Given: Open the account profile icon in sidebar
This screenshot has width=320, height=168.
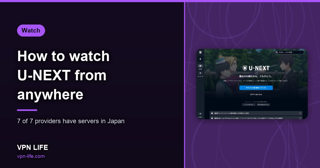Looking at the screenshot, I should coord(200,59).
